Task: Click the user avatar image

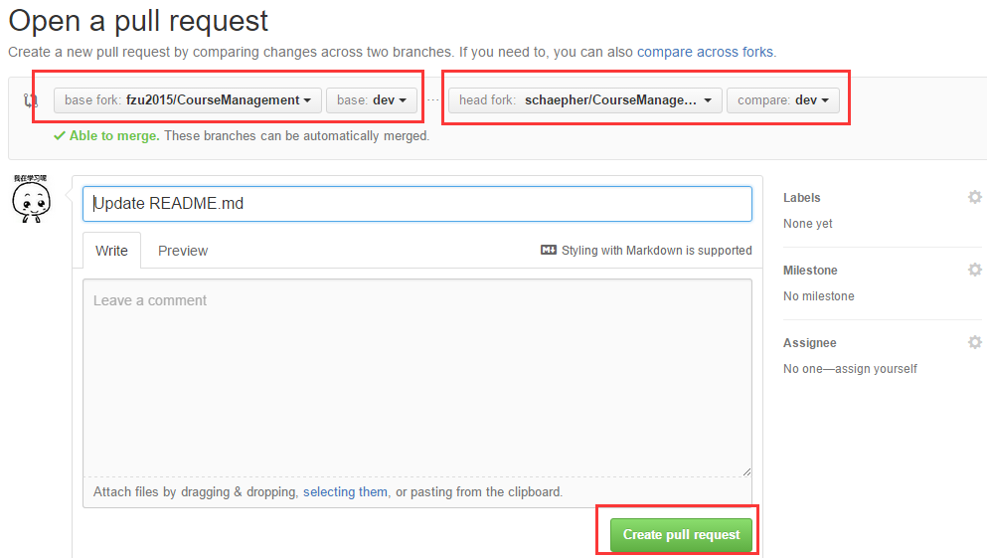Action: 30,198
